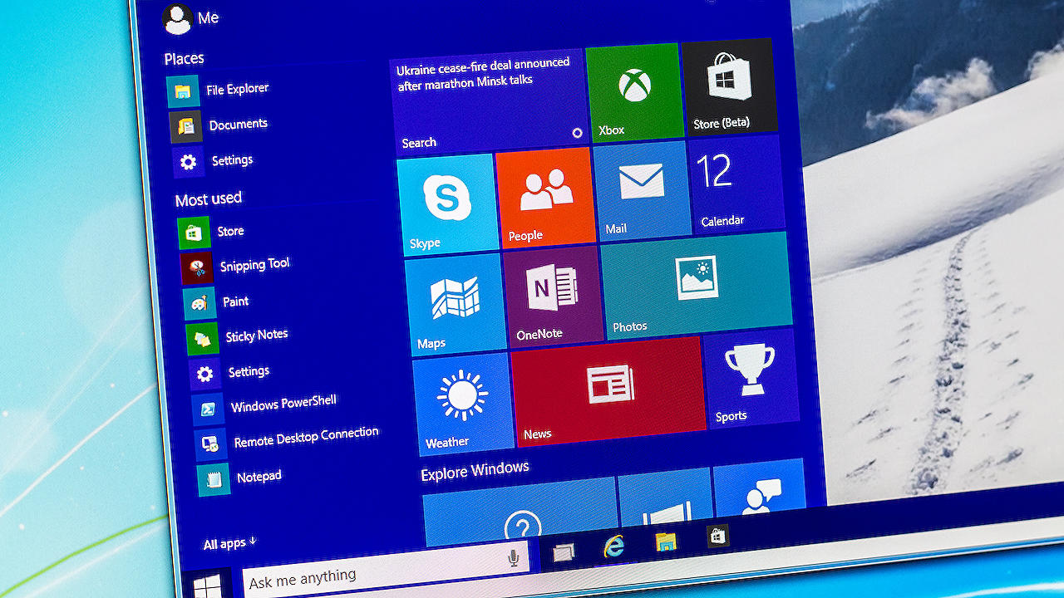The image size is (1064, 598).
Task: Launch Internet Explorer from the taskbar
Action: tap(614, 549)
